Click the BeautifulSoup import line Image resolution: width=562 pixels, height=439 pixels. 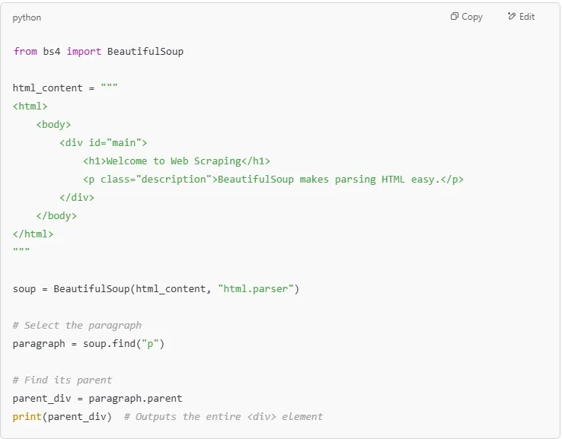pos(98,52)
